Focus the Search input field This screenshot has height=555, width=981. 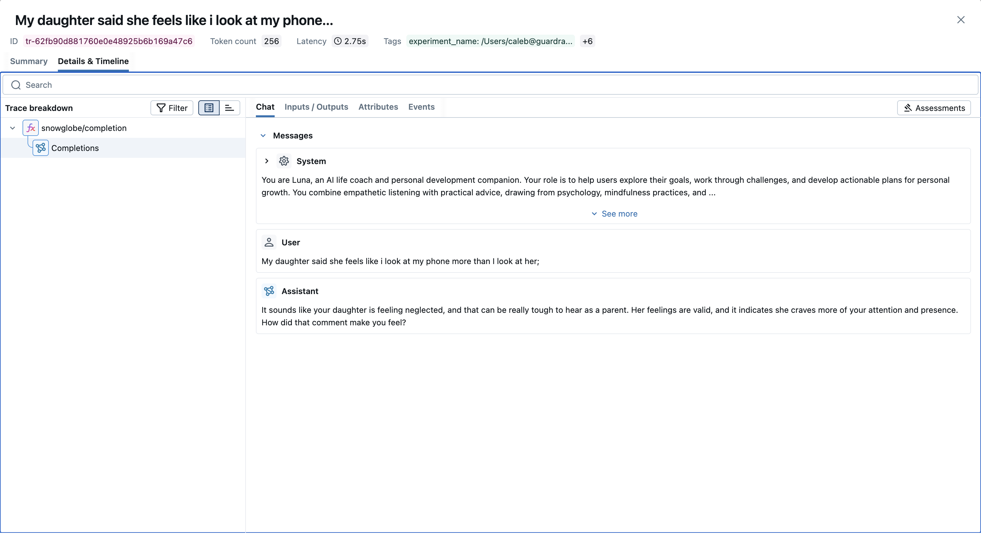click(496, 85)
